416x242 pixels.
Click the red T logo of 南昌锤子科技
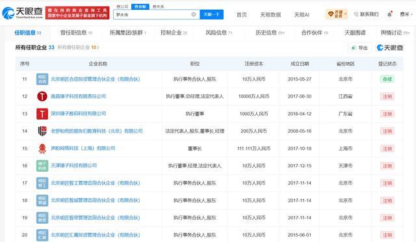[42, 96]
